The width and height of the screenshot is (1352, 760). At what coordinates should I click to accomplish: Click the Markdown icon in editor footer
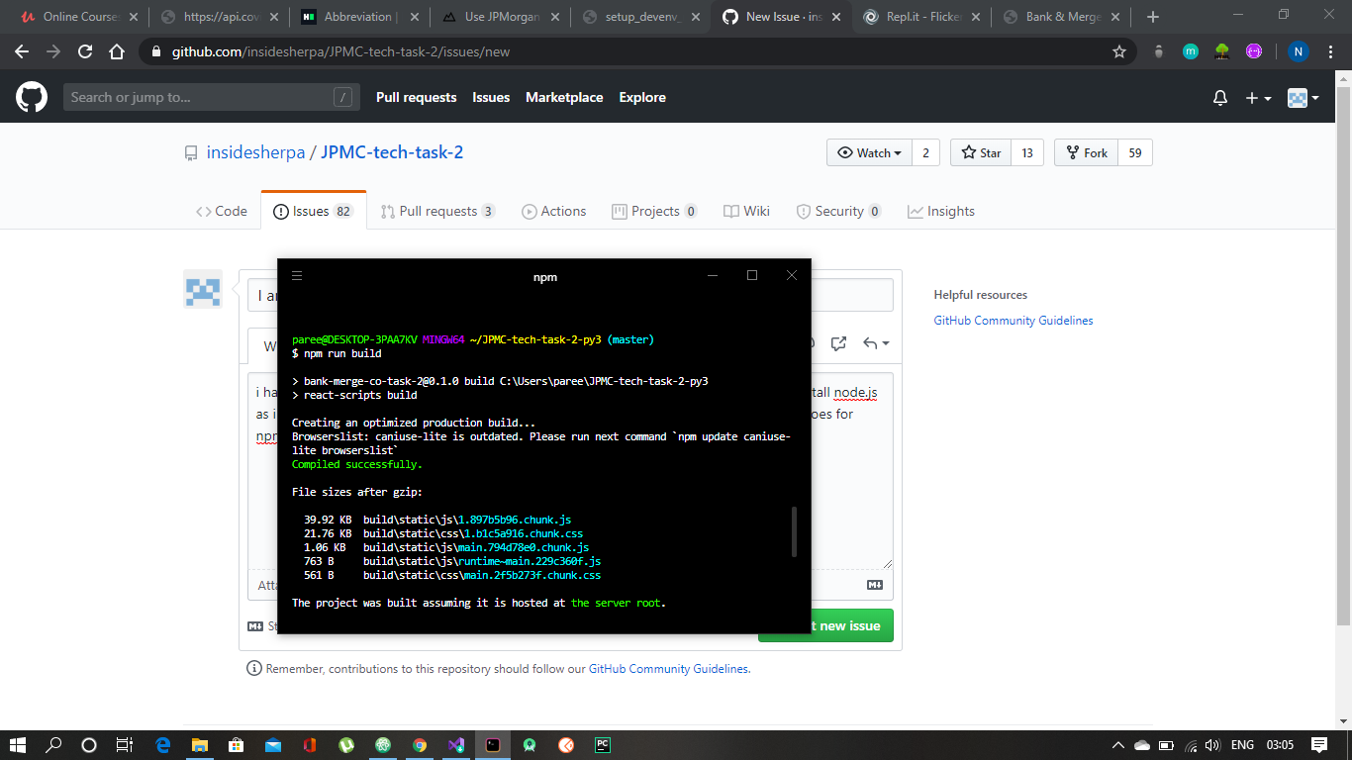click(874, 585)
